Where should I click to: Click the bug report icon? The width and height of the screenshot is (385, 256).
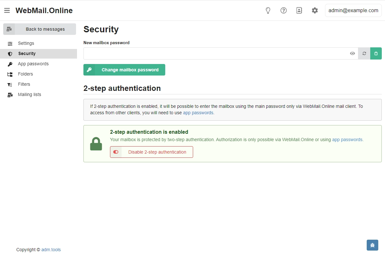(x=372, y=245)
